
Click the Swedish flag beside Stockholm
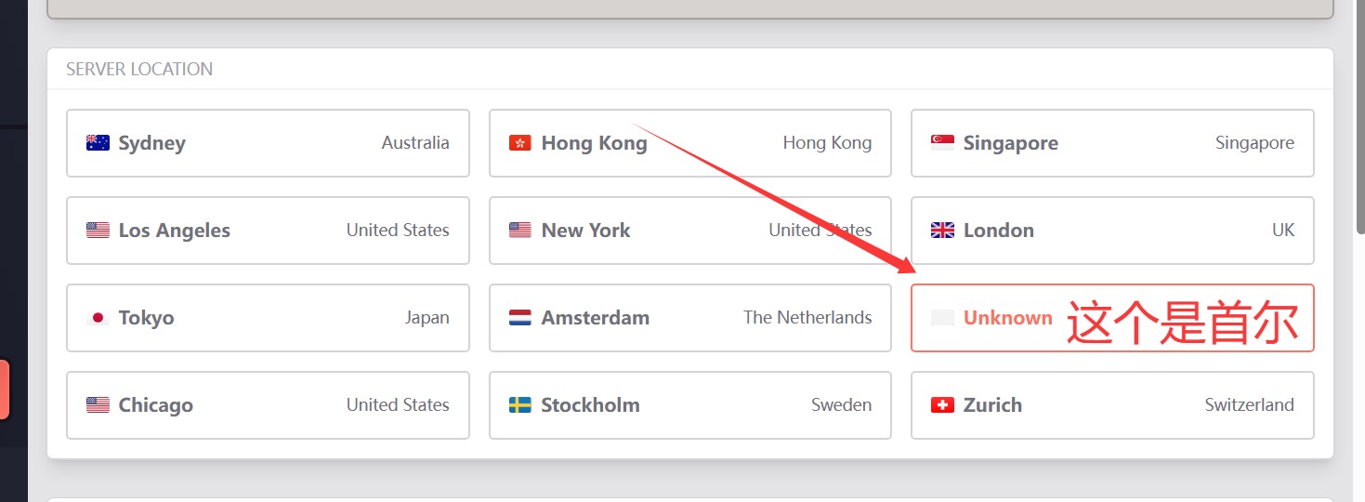(x=520, y=405)
